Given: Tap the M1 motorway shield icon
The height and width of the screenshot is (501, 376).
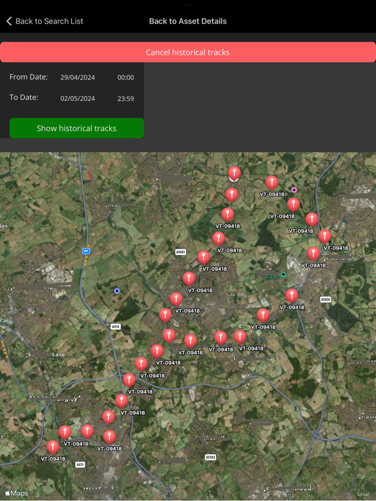Looking at the screenshot, I should click(x=86, y=251).
